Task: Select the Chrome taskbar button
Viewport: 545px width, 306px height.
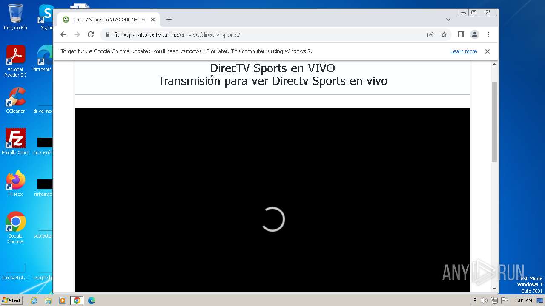Action: [77, 300]
